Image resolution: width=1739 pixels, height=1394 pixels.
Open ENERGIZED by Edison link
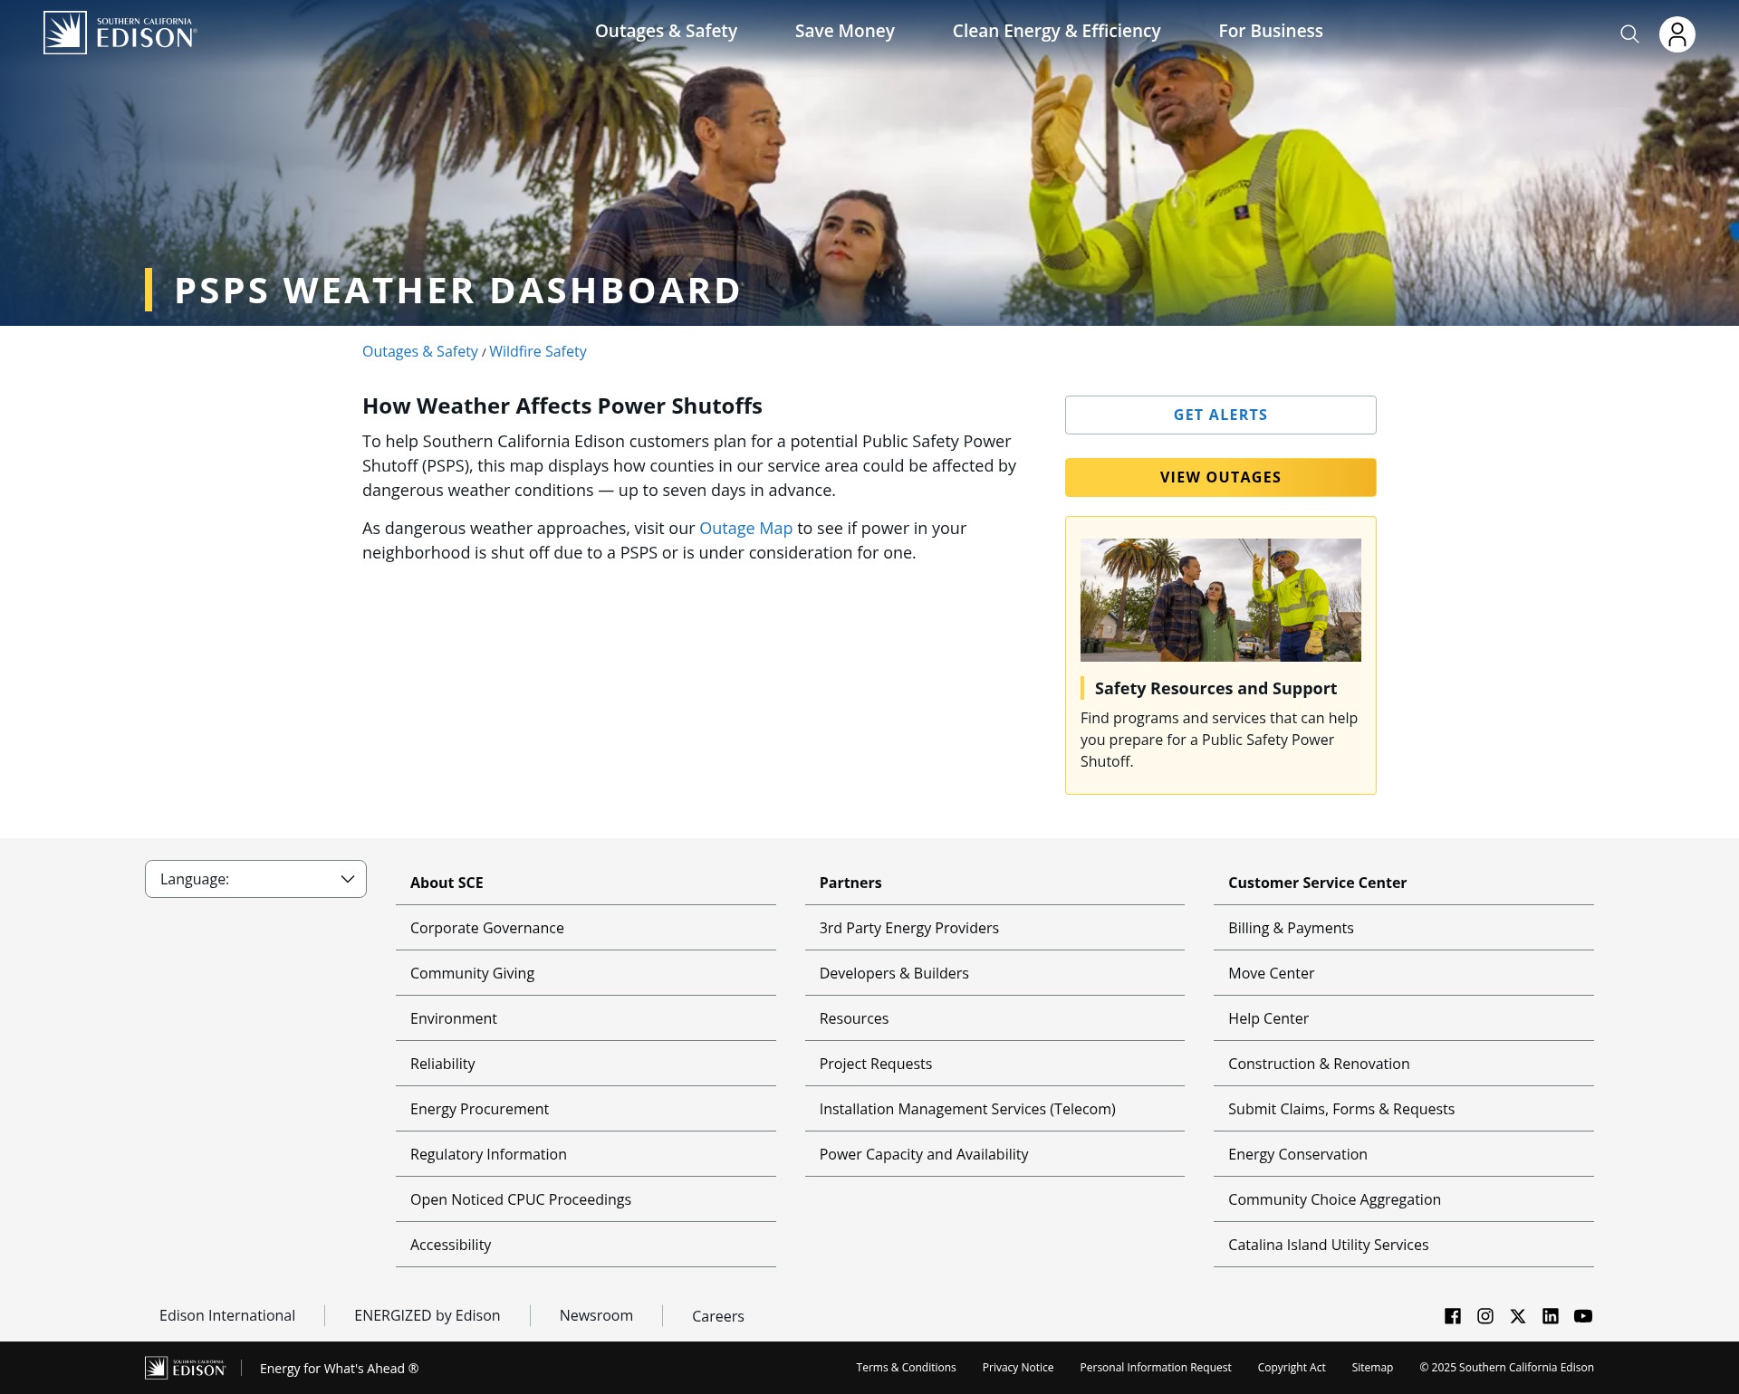click(427, 1315)
